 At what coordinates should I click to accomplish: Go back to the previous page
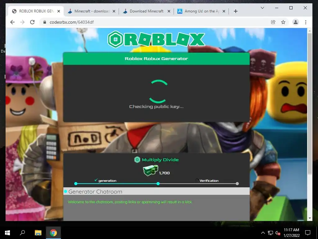coord(12,22)
